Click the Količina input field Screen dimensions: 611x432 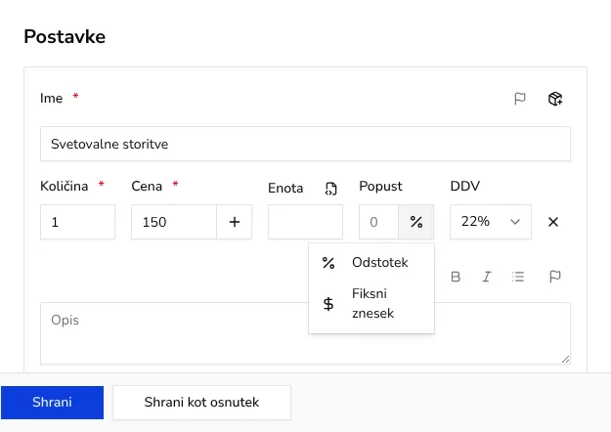point(77,222)
